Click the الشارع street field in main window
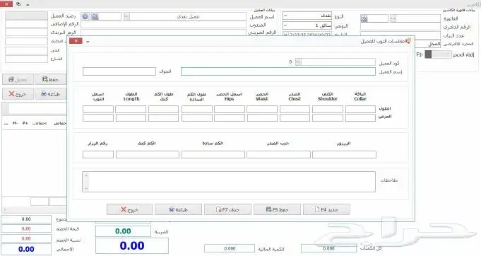Viewport: 481px width, 256px height. 26,59
